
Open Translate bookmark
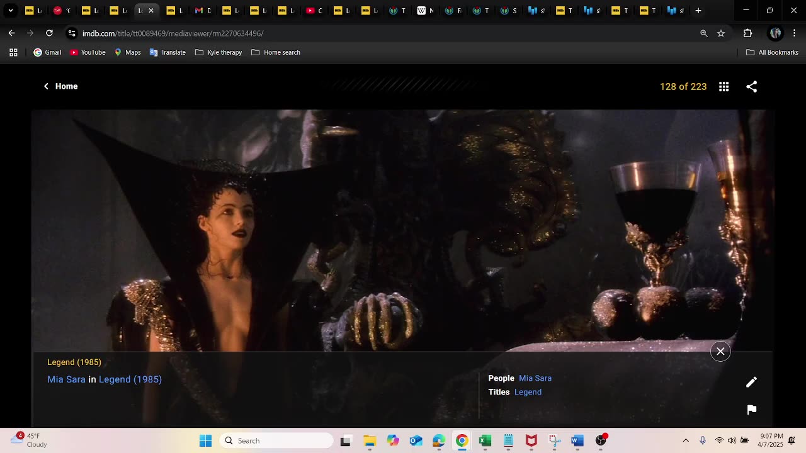pyautogui.click(x=167, y=52)
